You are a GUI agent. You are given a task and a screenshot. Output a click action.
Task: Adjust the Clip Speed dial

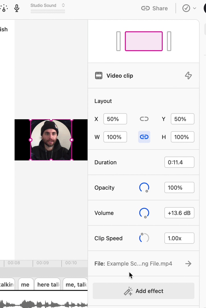click(144, 238)
